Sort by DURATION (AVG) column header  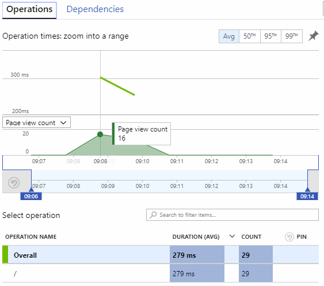pyautogui.click(x=196, y=237)
